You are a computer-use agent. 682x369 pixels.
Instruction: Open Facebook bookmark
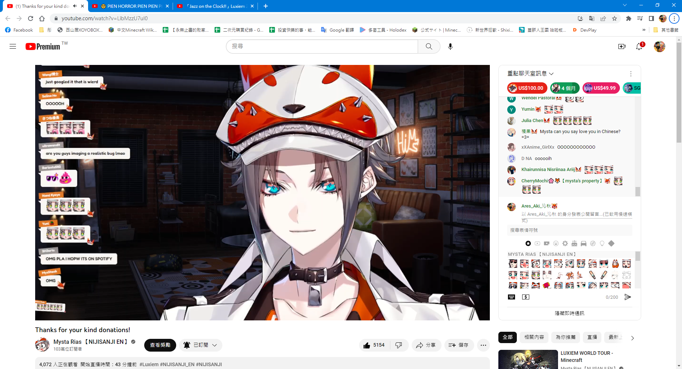19,30
